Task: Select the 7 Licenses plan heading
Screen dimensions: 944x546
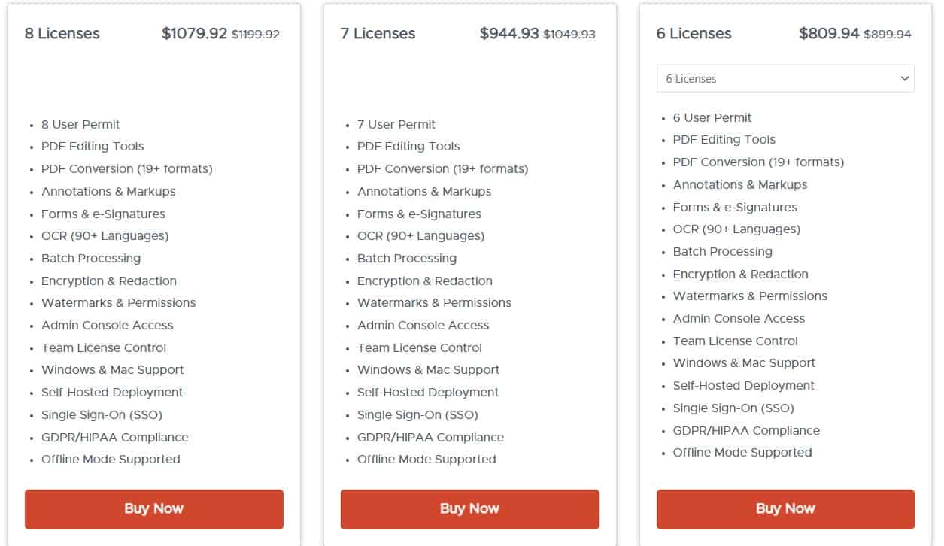Action: (378, 33)
